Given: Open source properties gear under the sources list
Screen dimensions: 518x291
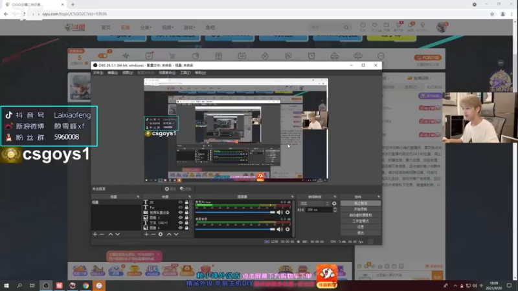Looking at the screenshot, I should coord(161,234).
